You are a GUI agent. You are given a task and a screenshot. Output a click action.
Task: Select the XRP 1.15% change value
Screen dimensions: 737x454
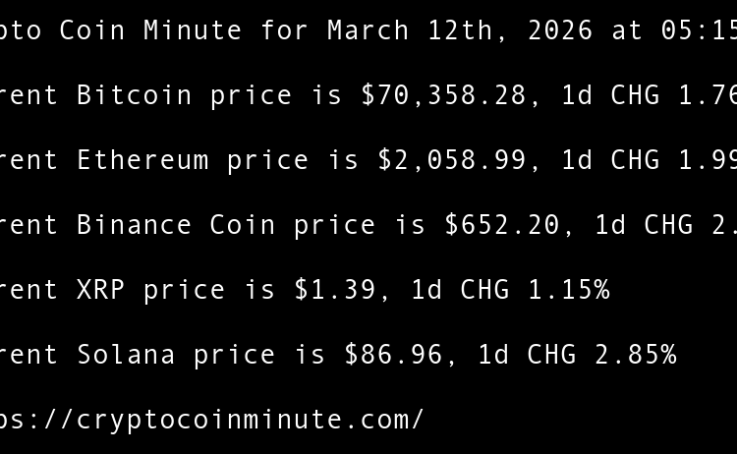tap(569, 290)
